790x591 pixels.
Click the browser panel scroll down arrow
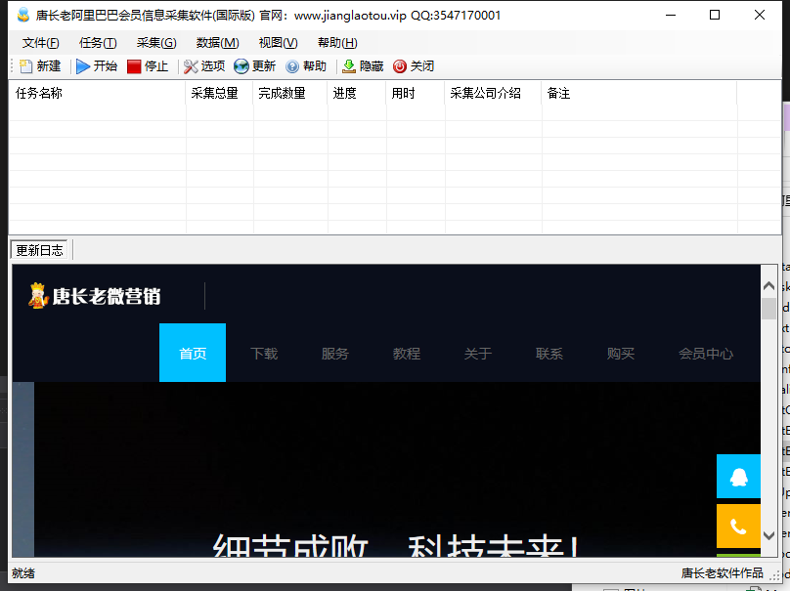coord(768,535)
